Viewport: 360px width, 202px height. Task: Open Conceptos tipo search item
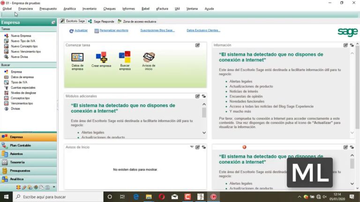click(x=20, y=98)
